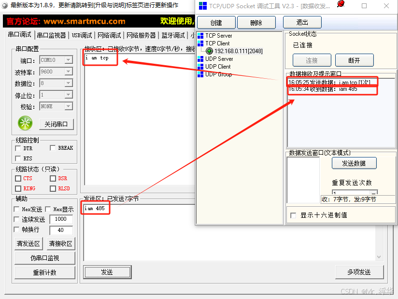Click the 发送数据 button
Screen dimensions: 398x299
[354, 163]
